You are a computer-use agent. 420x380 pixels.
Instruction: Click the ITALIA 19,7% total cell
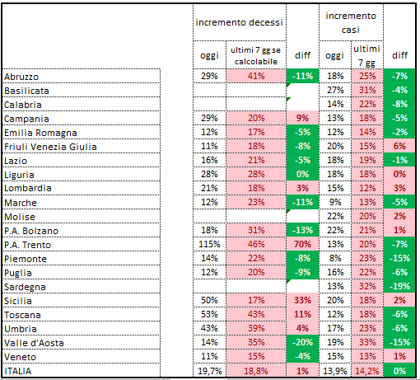[x=209, y=371]
